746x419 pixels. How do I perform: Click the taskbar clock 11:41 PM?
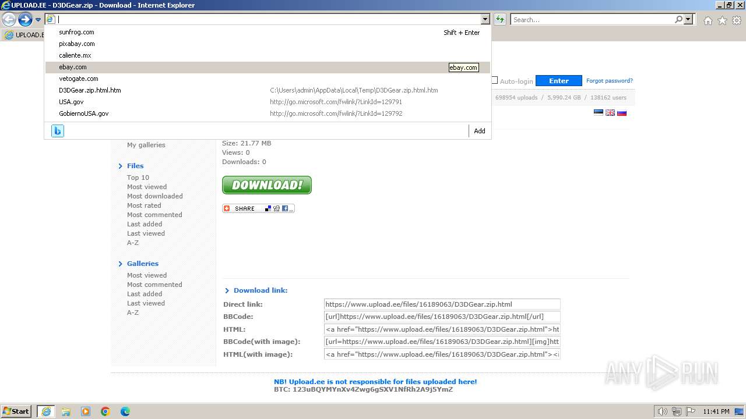pyautogui.click(x=716, y=411)
